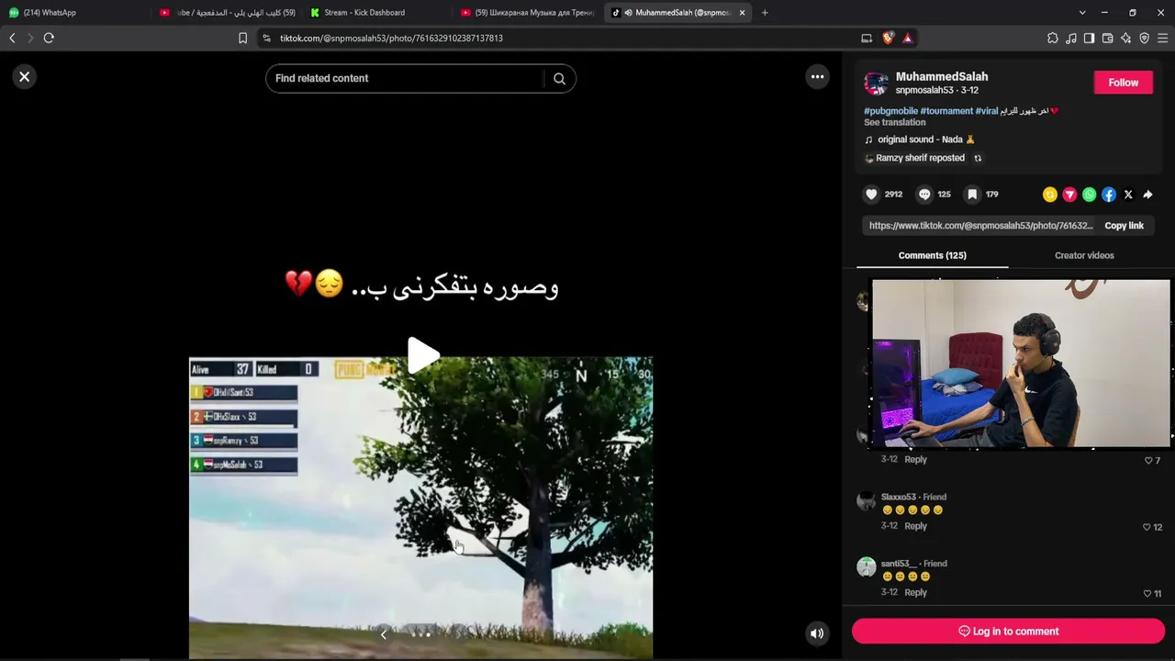Like the post with the heart icon

tap(871, 195)
